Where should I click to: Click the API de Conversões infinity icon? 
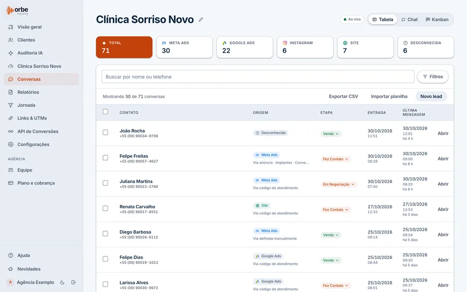click(11, 131)
